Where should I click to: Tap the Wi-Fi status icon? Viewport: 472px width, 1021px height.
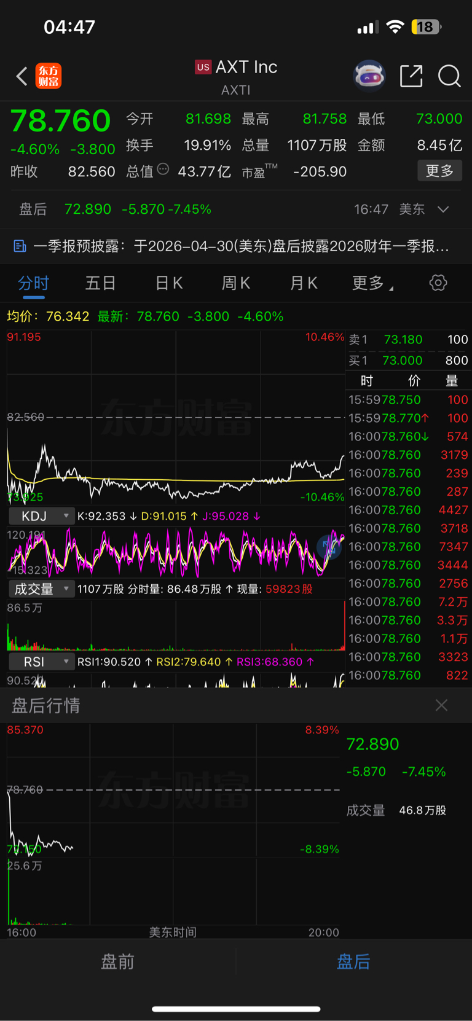pos(395,26)
